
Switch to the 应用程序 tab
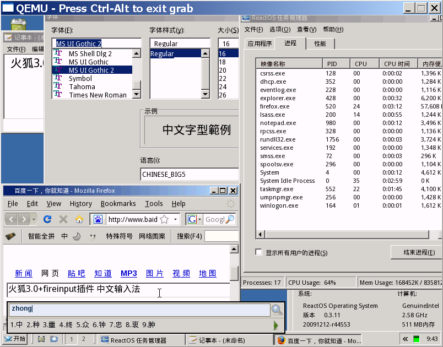pos(260,44)
